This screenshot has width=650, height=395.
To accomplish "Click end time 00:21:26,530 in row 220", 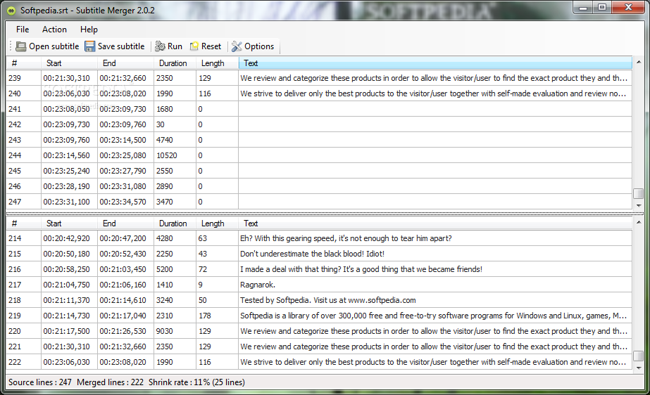I will (x=123, y=331).
